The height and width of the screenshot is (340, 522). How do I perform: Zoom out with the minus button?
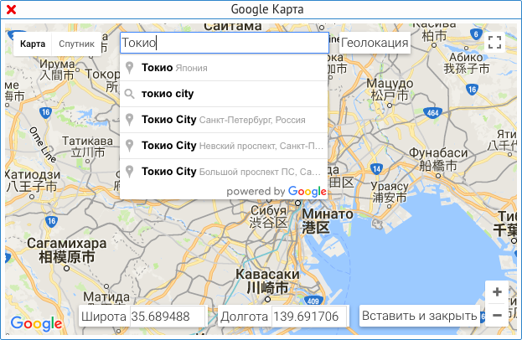[497, 315]
